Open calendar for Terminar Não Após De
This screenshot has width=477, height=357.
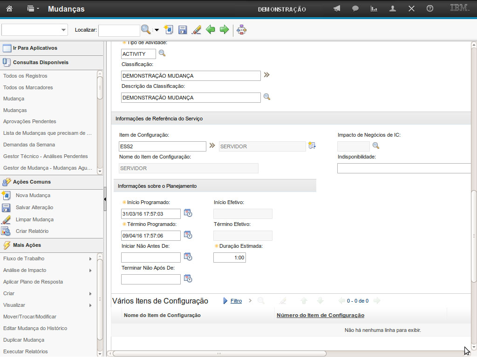188,279
